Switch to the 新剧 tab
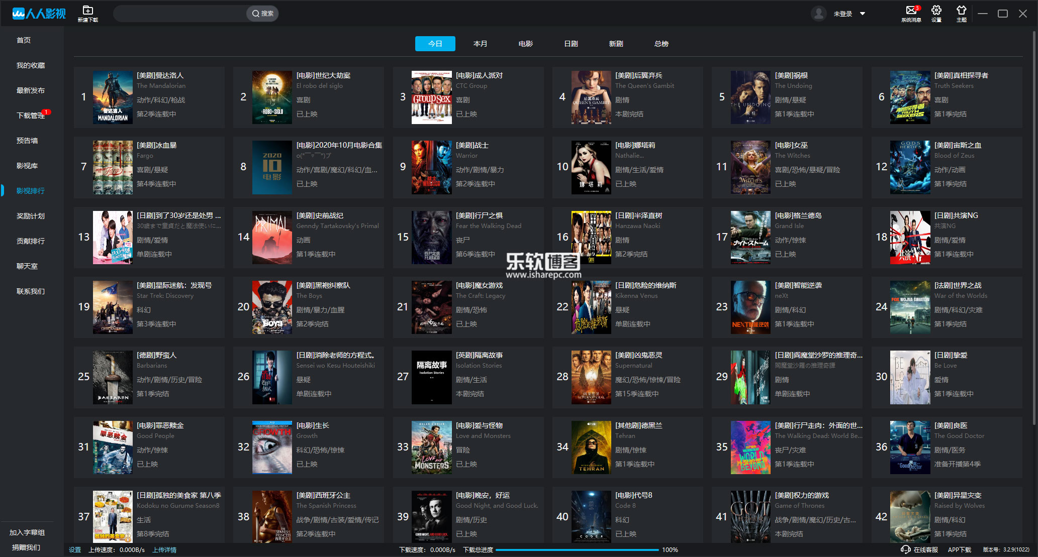The height and width of the screenshot is (557, 1038). pyautogui.click(x=616, y=44)
